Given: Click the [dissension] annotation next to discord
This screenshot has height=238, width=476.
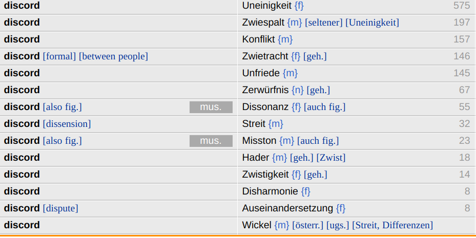Looking at the screenshot, I should click(x=67, y=124).
